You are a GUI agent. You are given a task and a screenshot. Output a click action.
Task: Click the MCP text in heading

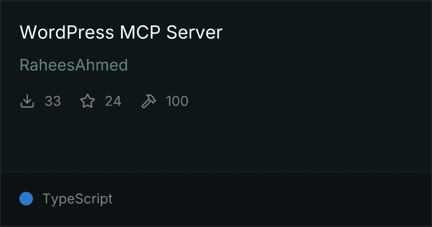(x=140, y=32)
